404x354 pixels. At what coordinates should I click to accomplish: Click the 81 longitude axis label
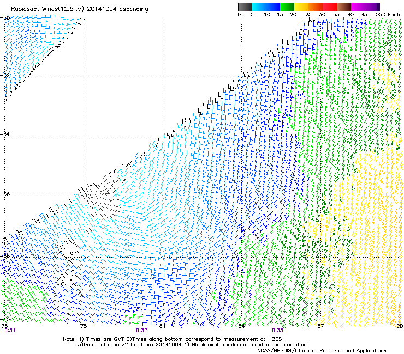162,326
